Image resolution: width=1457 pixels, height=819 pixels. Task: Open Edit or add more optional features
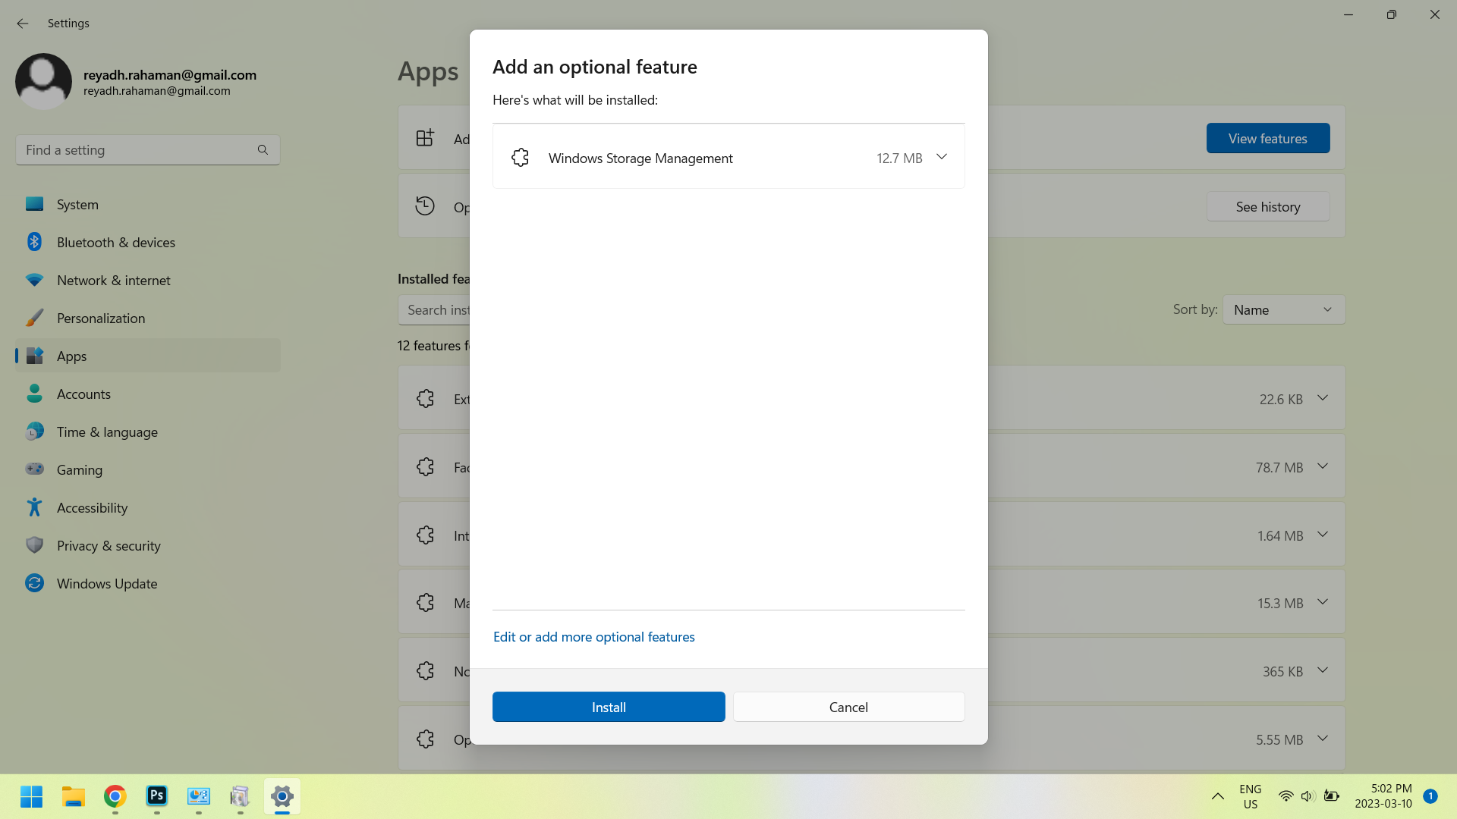coord(593,637)
